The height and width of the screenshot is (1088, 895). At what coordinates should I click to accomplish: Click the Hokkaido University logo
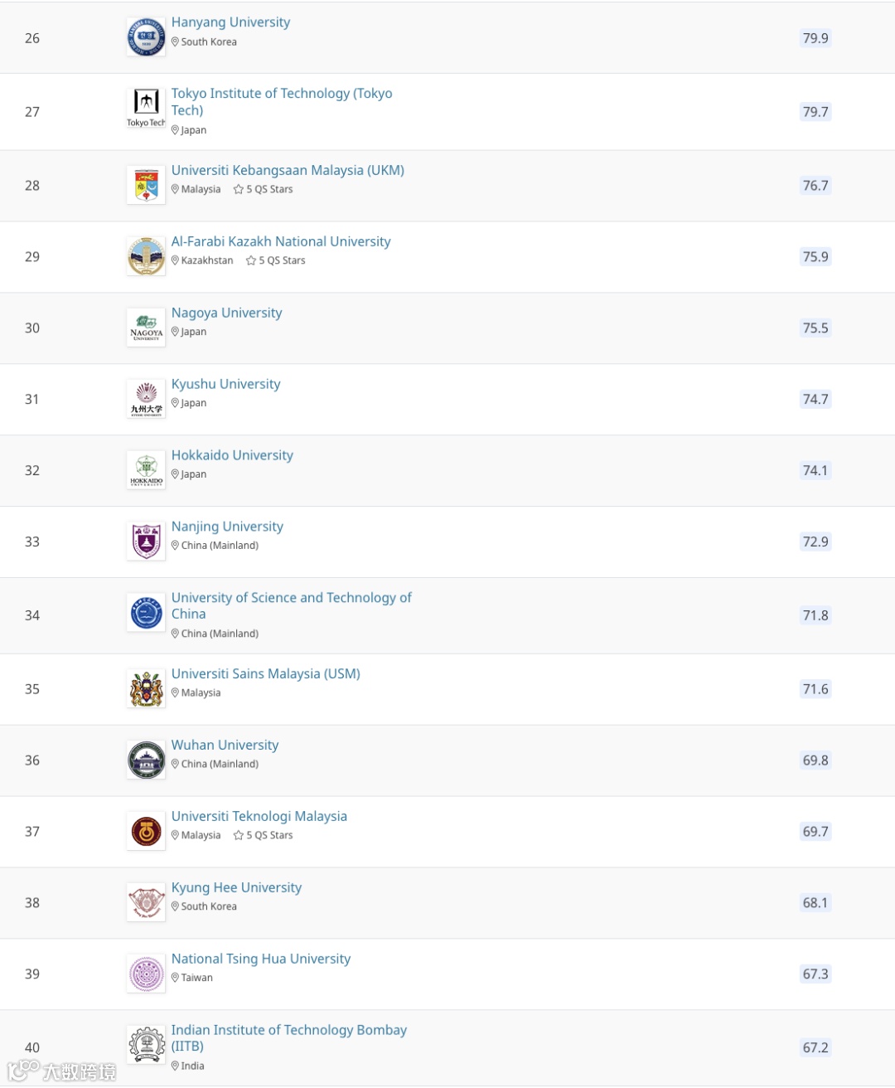pos(146,470)
